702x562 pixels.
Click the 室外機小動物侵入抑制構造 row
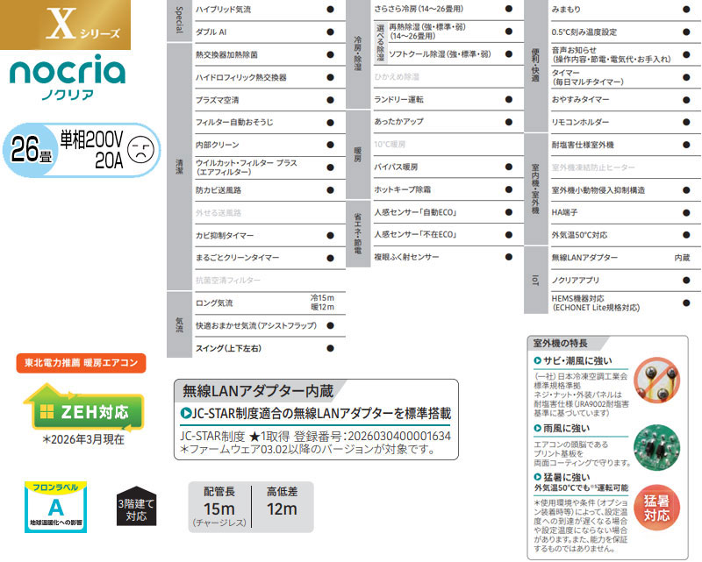click(x=626, y=190)
